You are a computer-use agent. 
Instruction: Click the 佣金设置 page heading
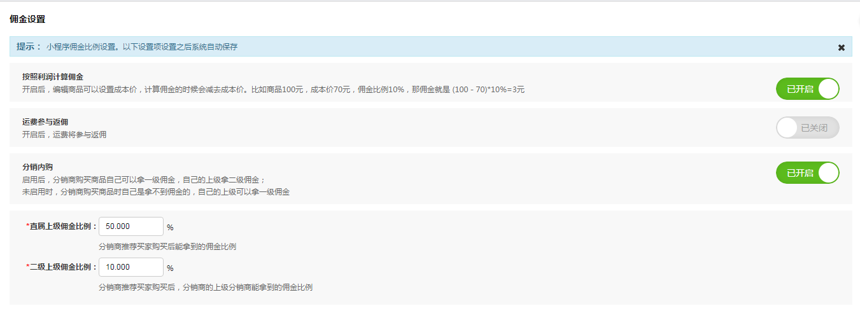coord(27,19)
